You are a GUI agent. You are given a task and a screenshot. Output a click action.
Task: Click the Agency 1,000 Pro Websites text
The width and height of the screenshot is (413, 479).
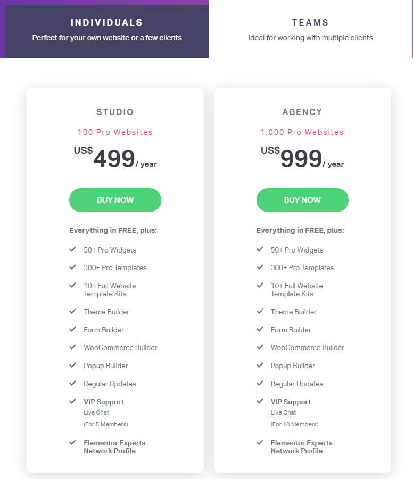click(x=302, y=132)
